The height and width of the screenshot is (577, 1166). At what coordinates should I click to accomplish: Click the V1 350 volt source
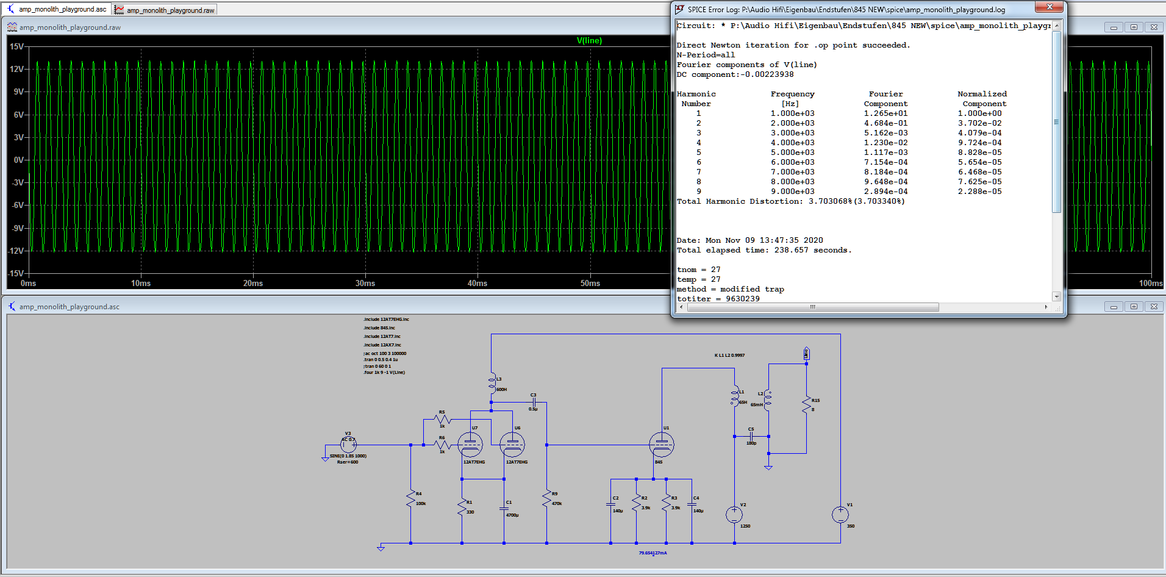click(x=840, y=515)
